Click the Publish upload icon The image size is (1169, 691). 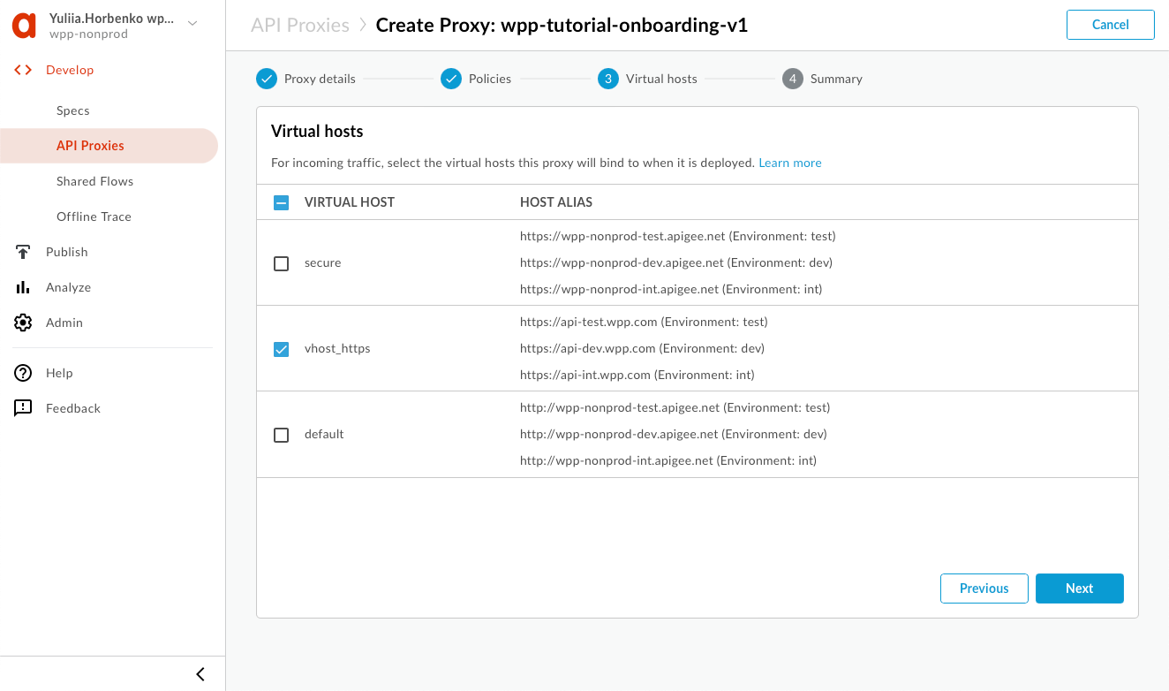pyautogui.click(x=23, y=252)
